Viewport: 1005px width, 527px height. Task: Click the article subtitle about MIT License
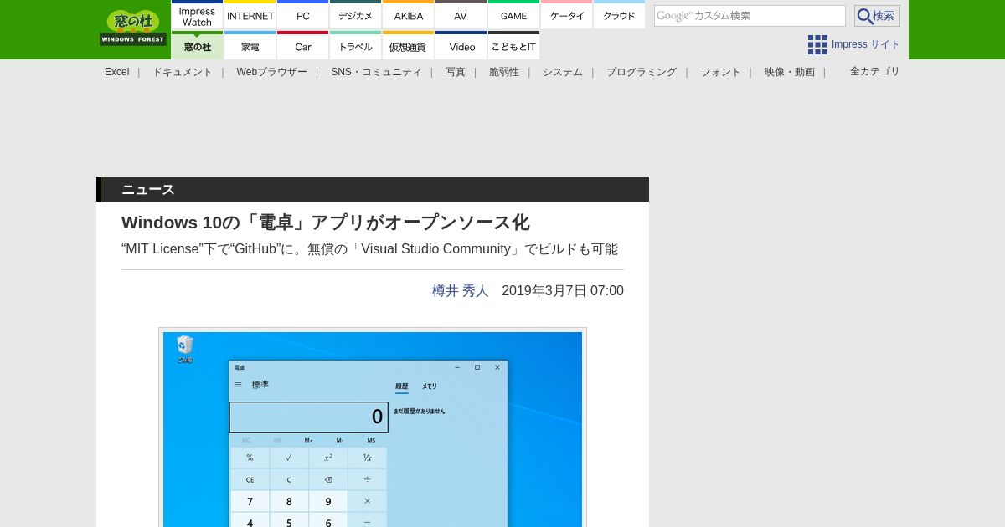point(370,249)
